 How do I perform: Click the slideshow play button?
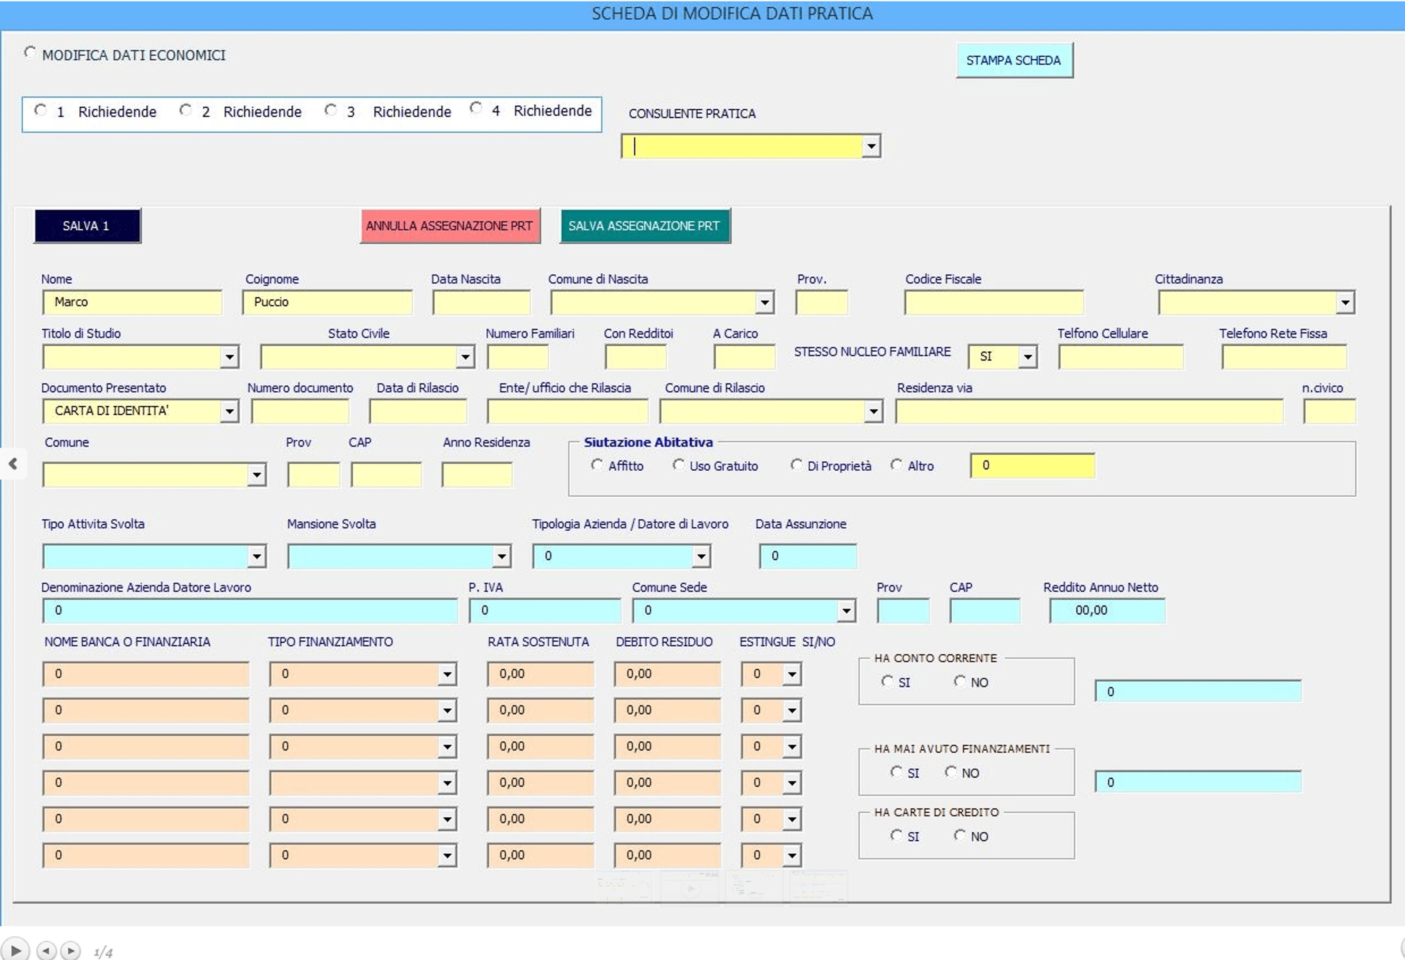coord(15,950)
